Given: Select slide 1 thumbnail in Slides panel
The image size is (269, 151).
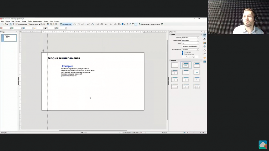Looking at the screenshot, I should 9,38.
